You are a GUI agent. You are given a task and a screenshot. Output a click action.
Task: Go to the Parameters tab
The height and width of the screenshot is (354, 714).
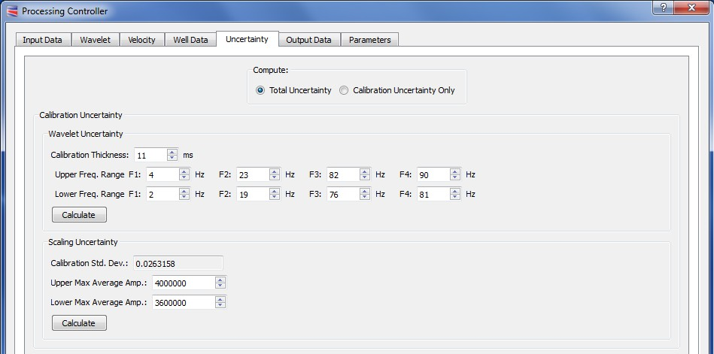click(x=369, y=40)
